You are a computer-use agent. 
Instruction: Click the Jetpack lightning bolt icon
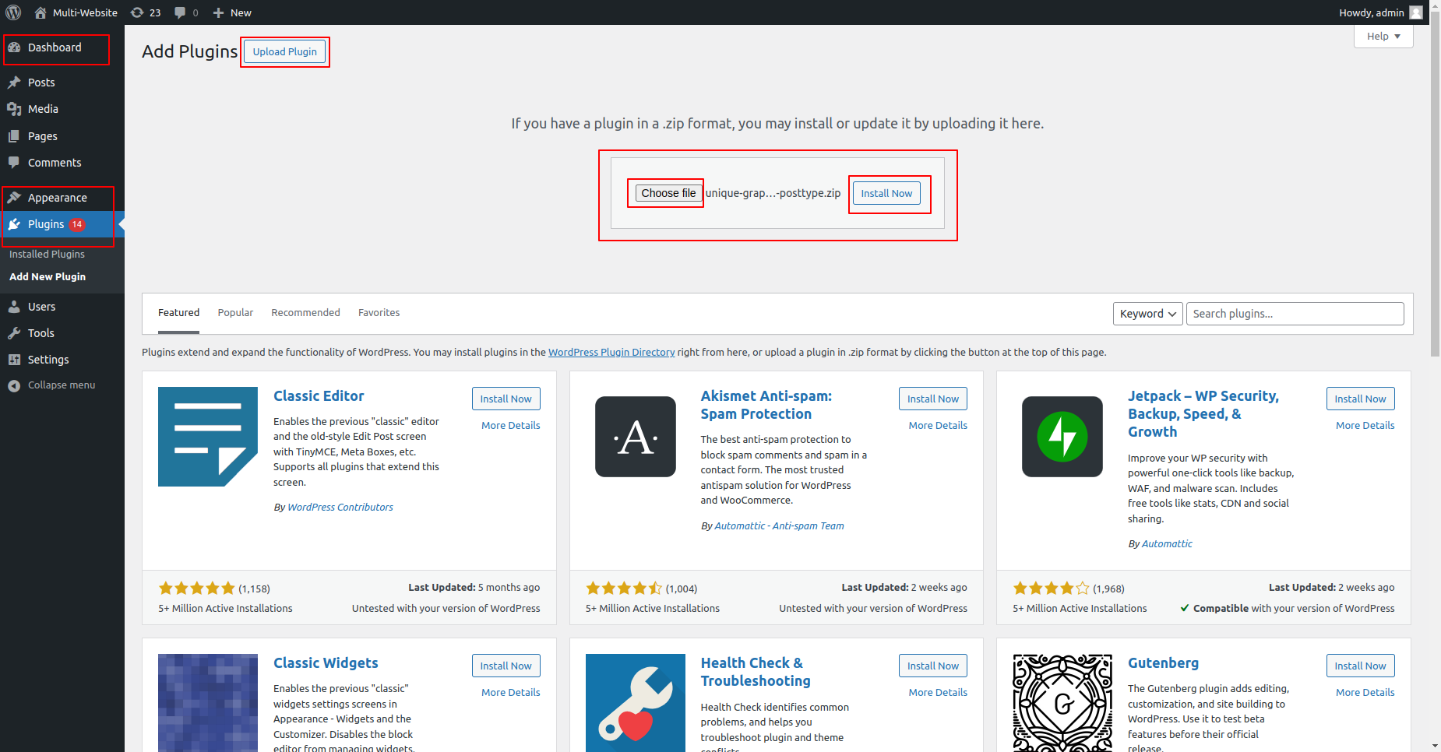pos(1062,437)
